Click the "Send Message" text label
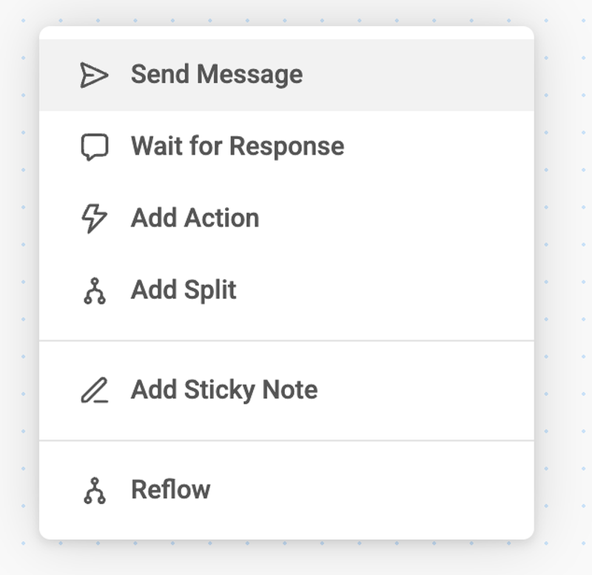Image resolution: width=592 pixels, height=575 pixels. point(217,75)
